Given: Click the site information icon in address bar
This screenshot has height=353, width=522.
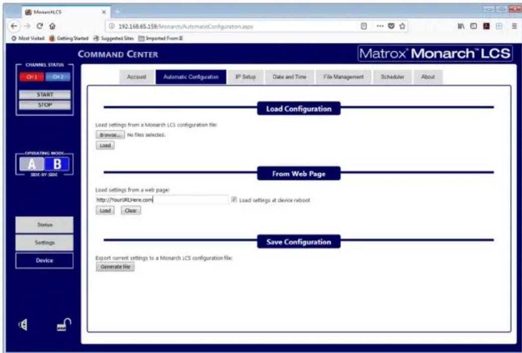Looking at the screenshot, I should pyautogui.click(x=112, y=26).
